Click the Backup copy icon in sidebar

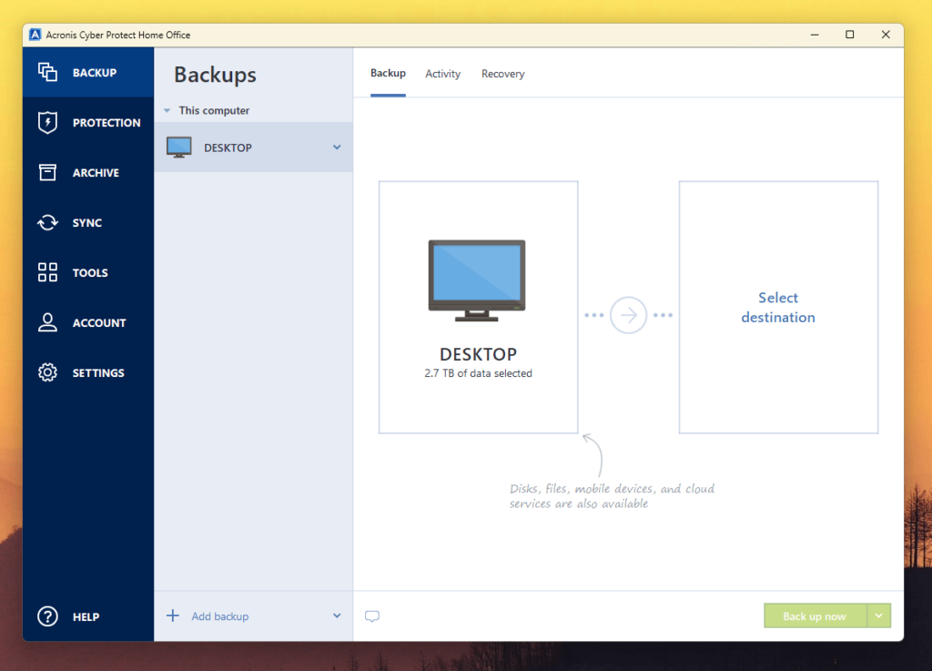click(47, 73)
